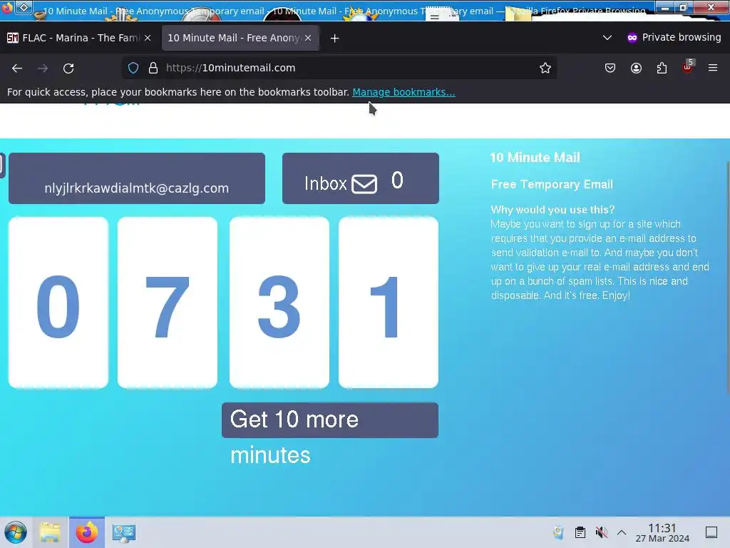Click the Firefox taskbar icon
Viewport: 730px width, 548px height.
click(86, 532)
